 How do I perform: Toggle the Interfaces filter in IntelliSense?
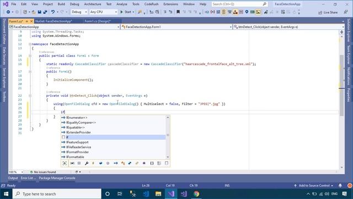(116, 163)
